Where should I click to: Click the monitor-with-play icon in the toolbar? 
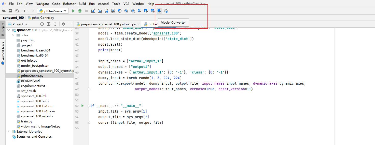tap(113, 11)
